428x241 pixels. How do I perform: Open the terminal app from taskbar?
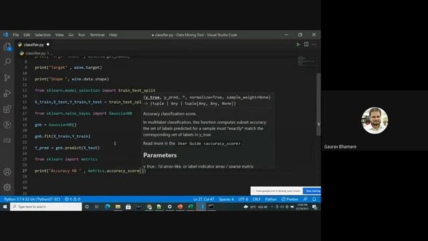211,207
